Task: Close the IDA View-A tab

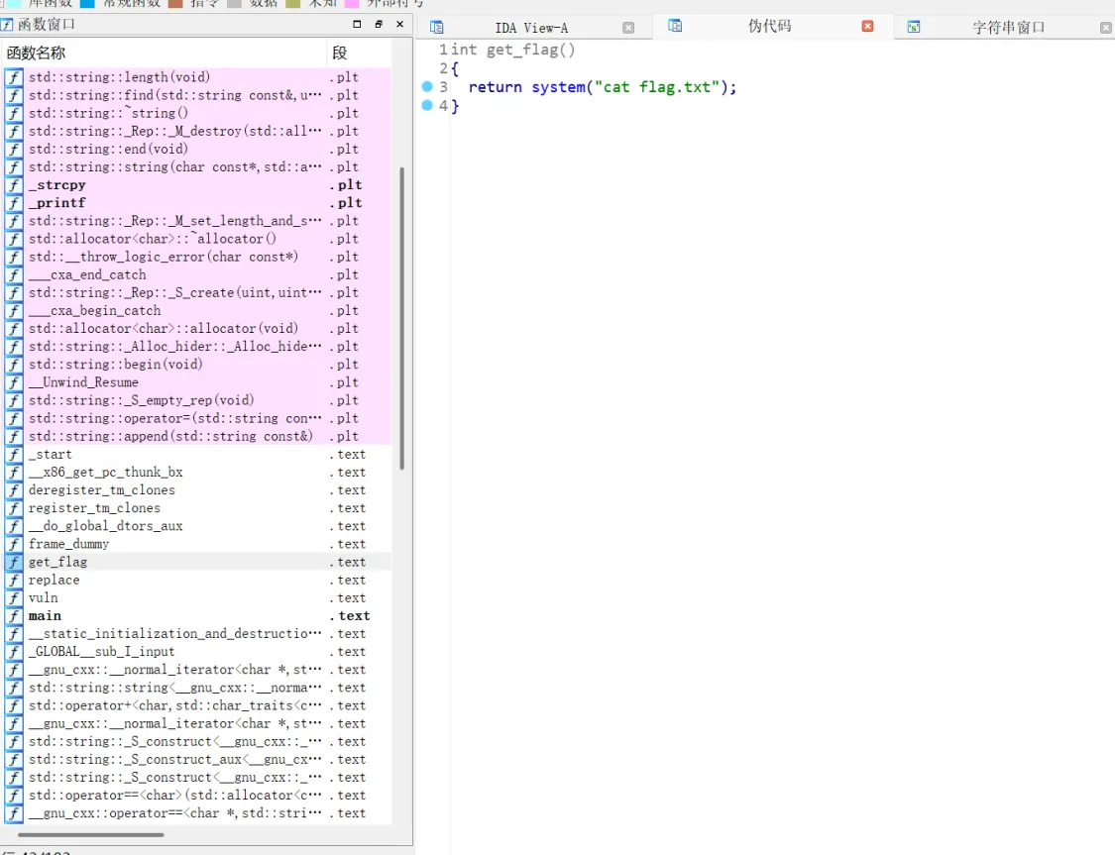Action: coord(628,28)
